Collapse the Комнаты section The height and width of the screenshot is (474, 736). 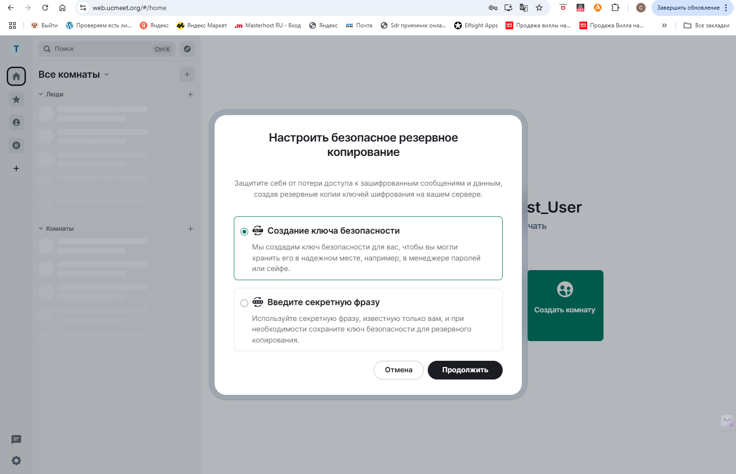tap(40, 228)
